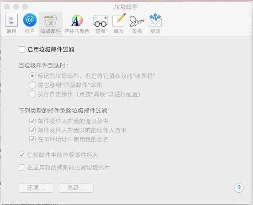Image resolution: width=253 pixels, height=205 pixels.
Task: Toggle 在邮件地址中使用我的全名 checkbox
Action: (32, 139)
